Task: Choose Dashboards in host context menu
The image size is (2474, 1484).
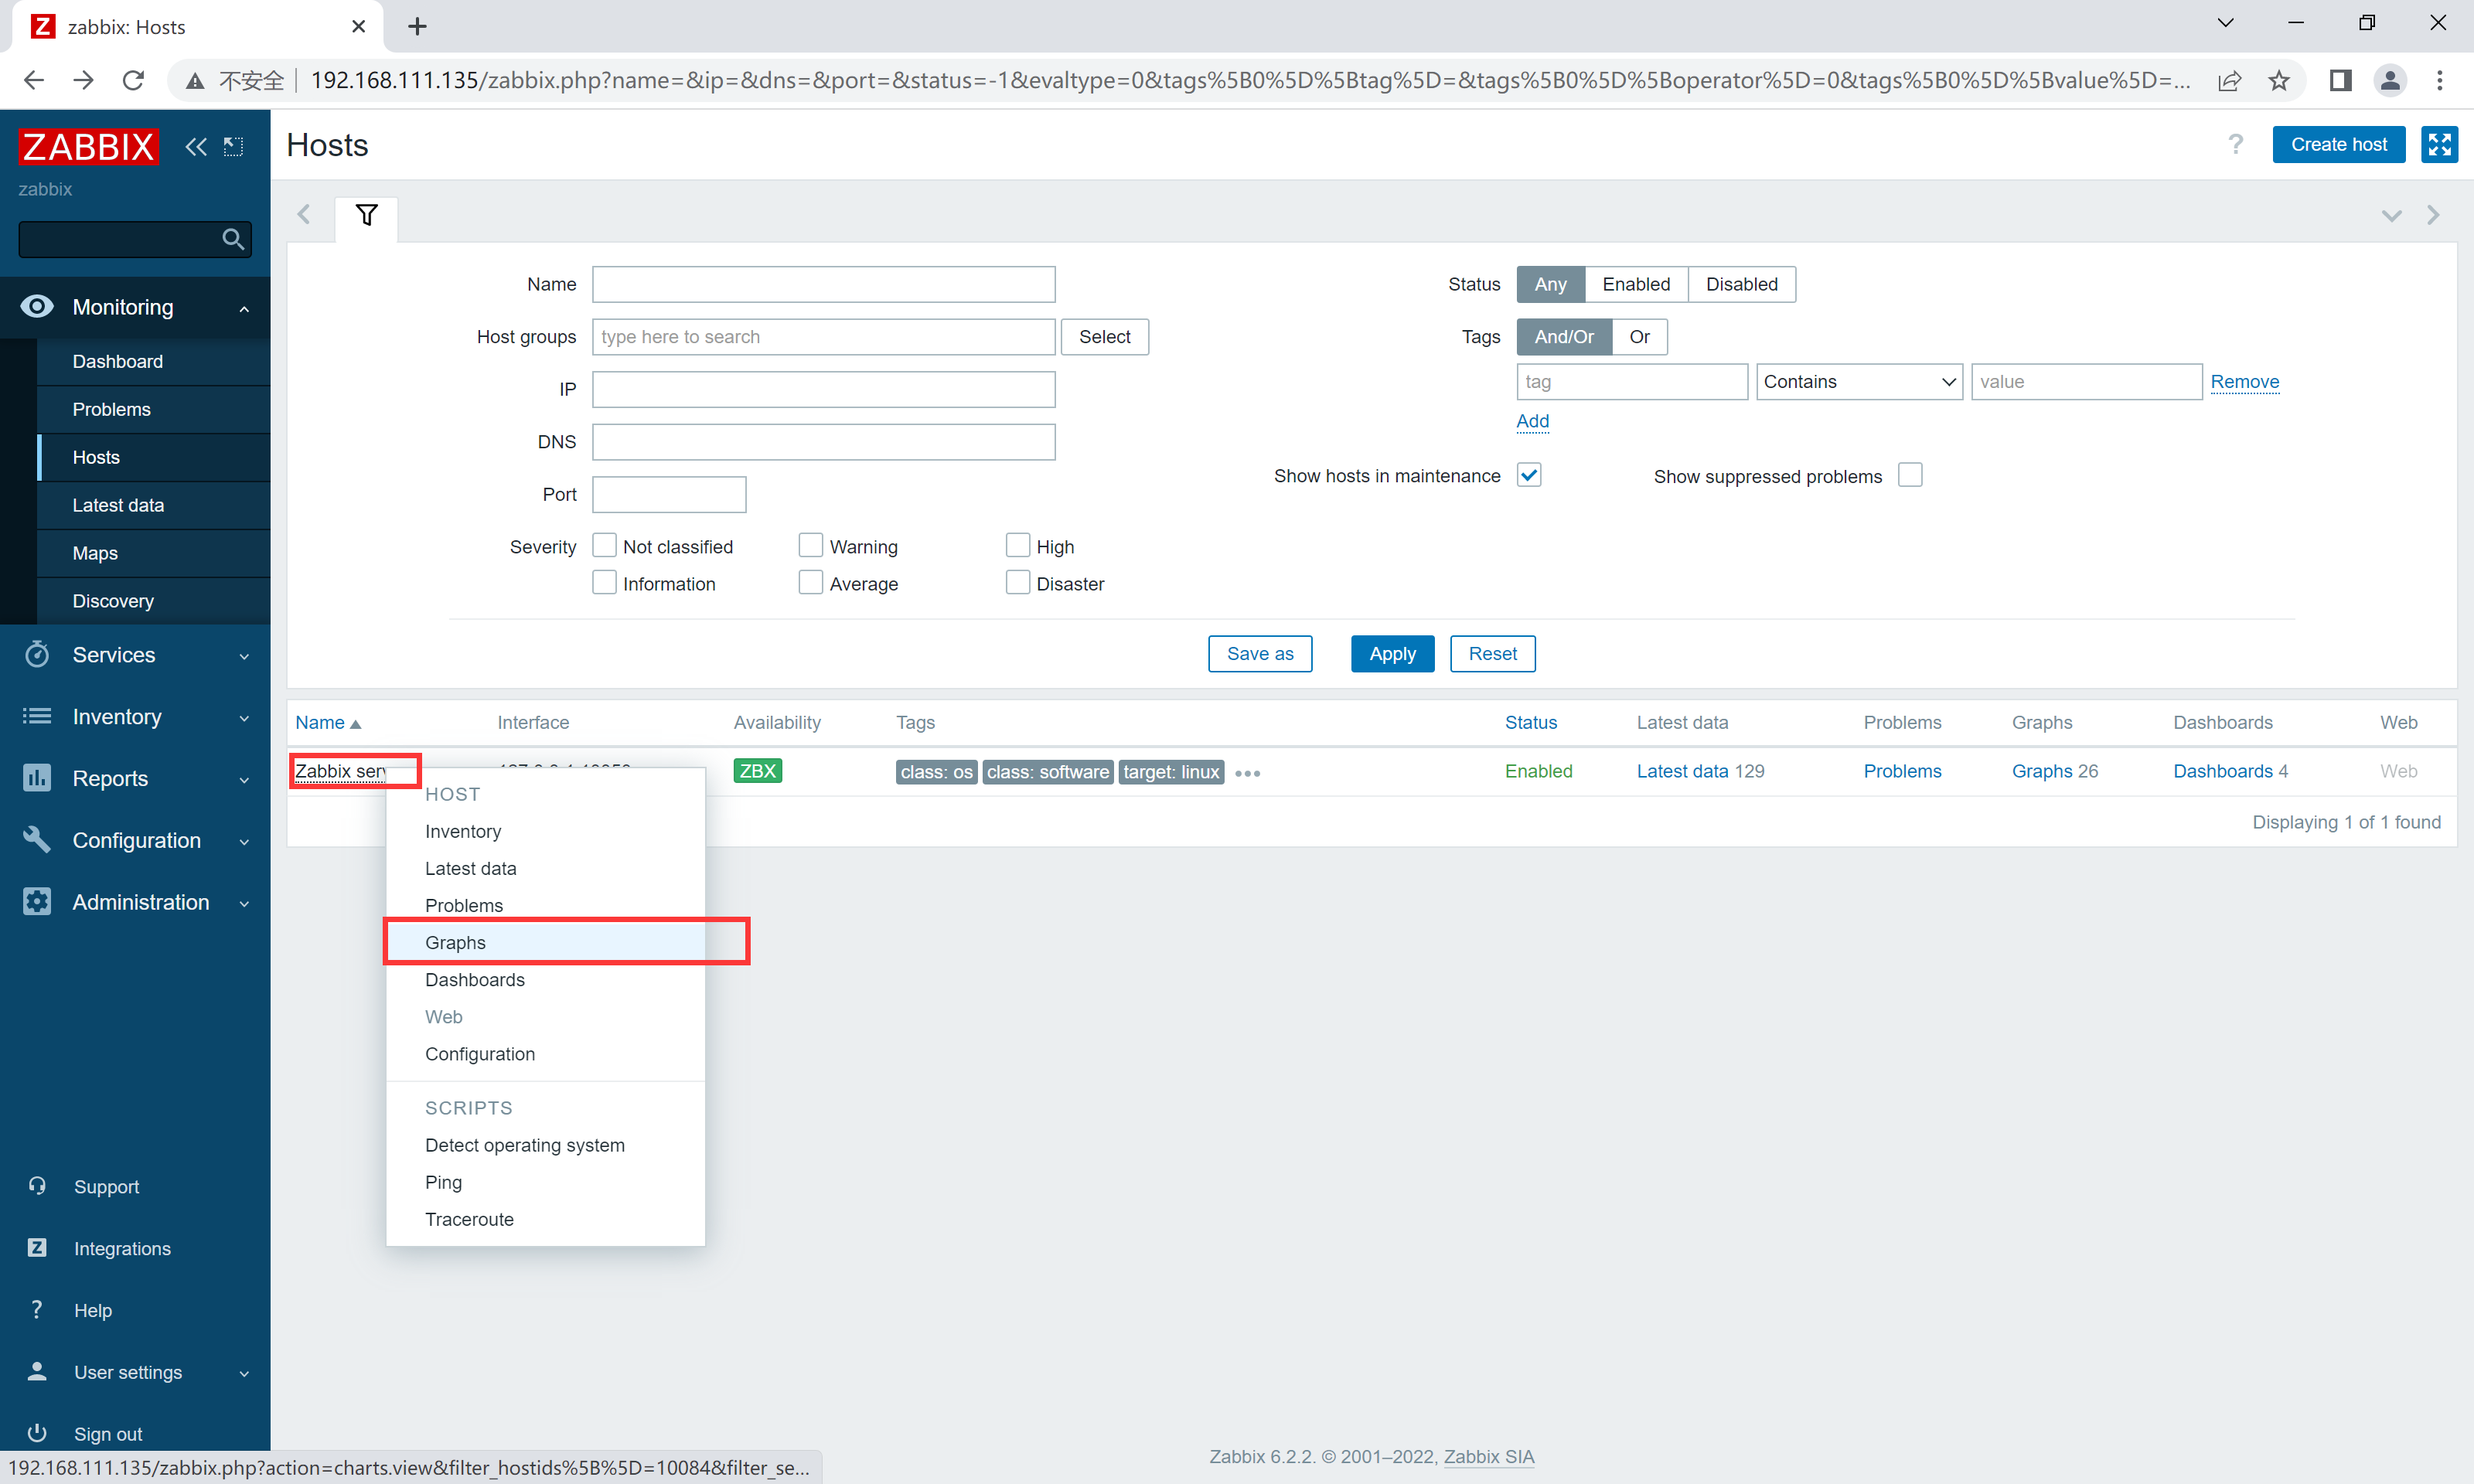Action: pos(546,979)
